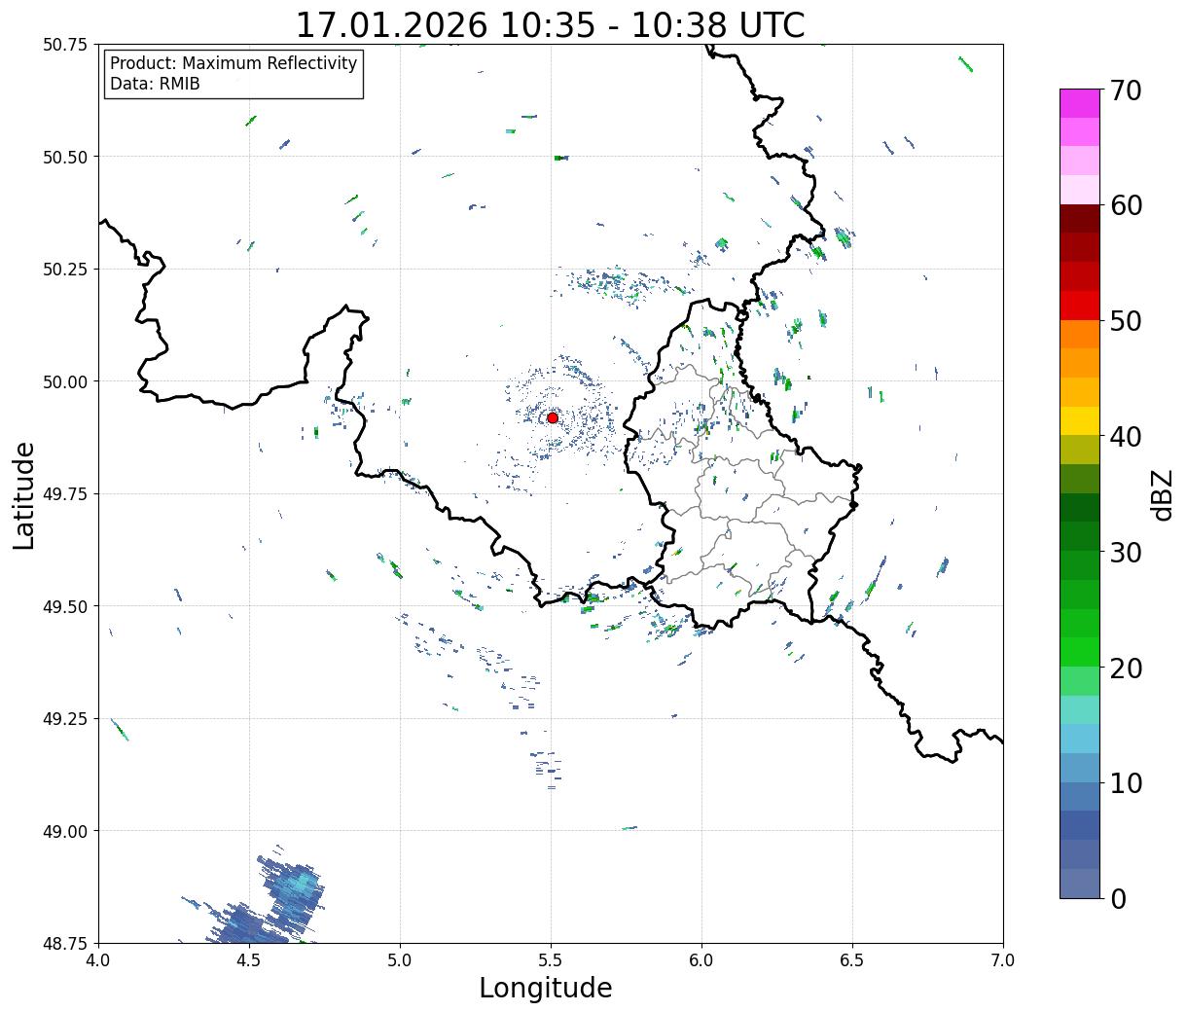Click the grey-blue bottom swatch of colorbar
The image size is (1186, 1012).
[1080, 883]
